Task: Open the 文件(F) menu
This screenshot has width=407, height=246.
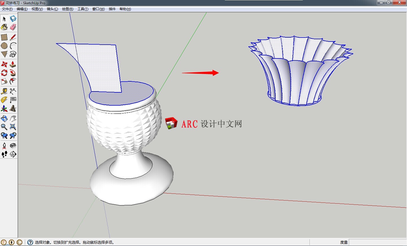Action: [x=7, y=9]
